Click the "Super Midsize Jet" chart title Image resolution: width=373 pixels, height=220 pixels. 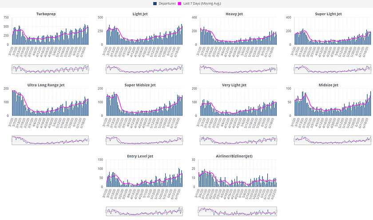(140, 85)
